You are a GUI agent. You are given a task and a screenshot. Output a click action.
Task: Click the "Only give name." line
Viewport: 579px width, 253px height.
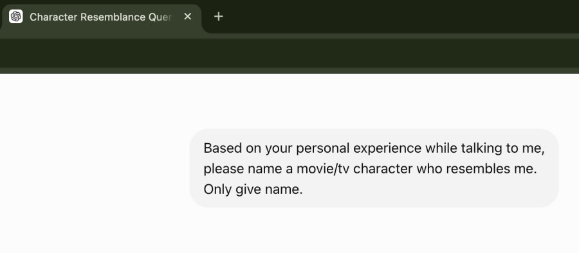tap(253, 189)
